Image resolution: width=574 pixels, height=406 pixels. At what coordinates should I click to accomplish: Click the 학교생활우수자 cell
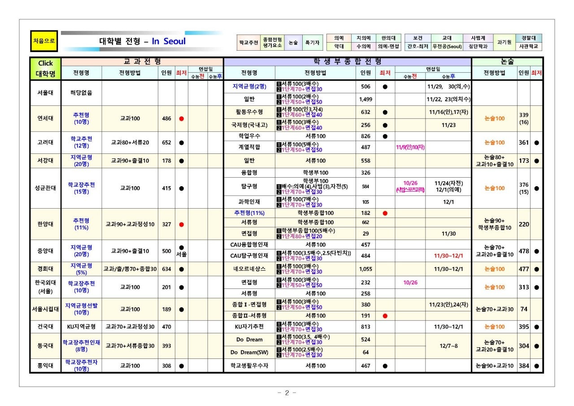[249, 366]
